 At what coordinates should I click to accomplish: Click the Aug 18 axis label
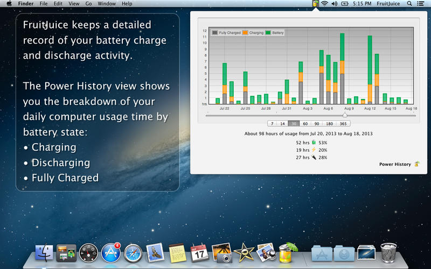pyautogui.click(x=411, y=109)
